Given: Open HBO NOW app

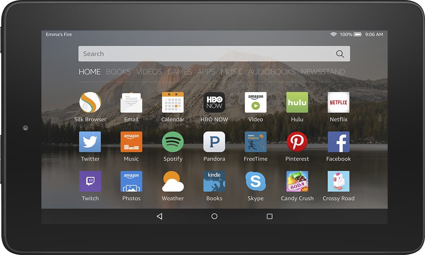Looking at the screenshot, I should pos(214,102).
